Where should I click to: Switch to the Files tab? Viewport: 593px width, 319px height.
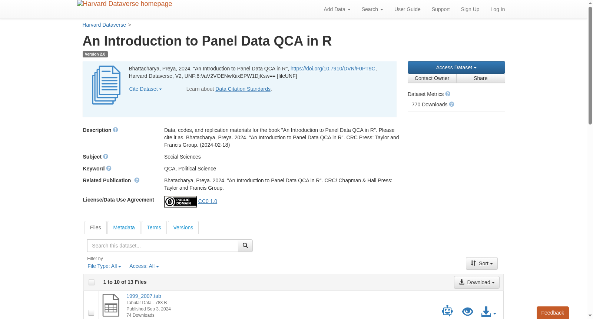tap(96, 227)
